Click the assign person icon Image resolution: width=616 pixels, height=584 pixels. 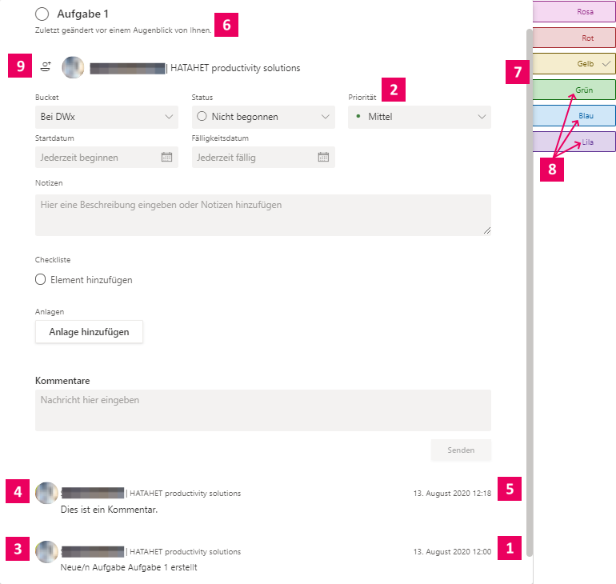click(46, 67)
